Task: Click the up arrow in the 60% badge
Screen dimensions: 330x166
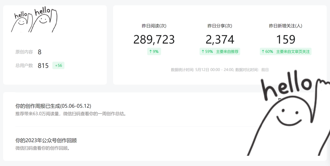Action: pos(263,52)
